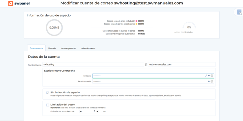Click 'Activas 1 de ilimitadas' text
243x121 pixels.
pyautogui.click(x=183, y=32)
